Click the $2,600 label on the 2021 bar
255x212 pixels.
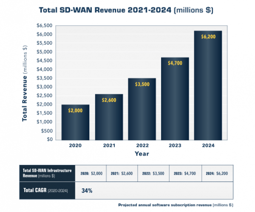pos(109,100)
